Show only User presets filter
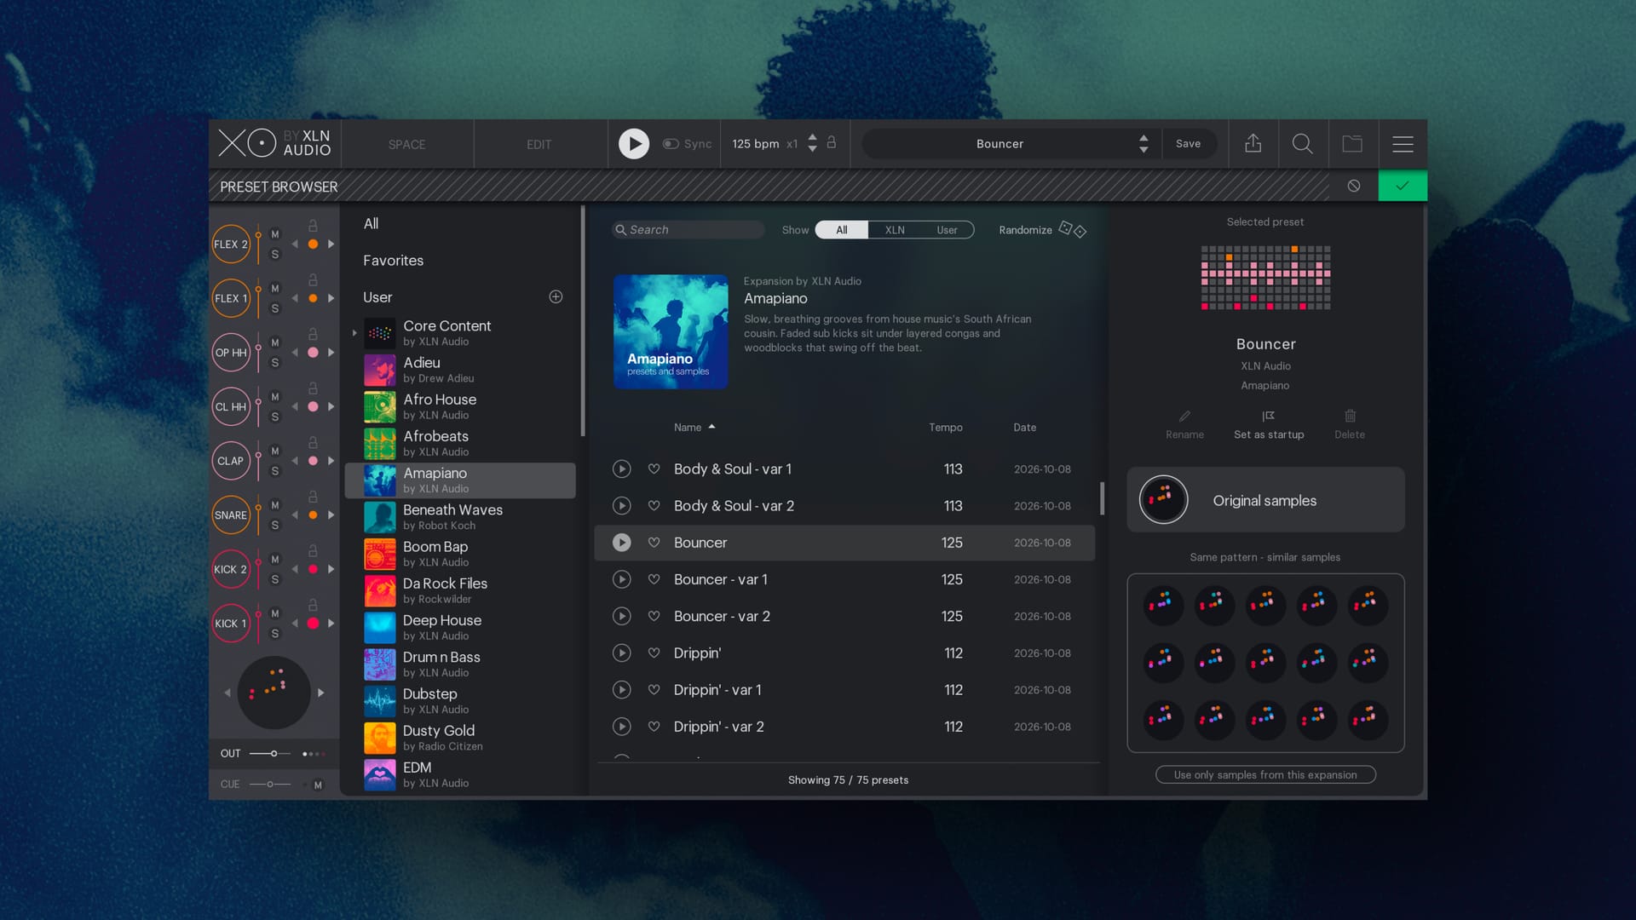This screenshot has width=1636, height=920. coord(947,230)
